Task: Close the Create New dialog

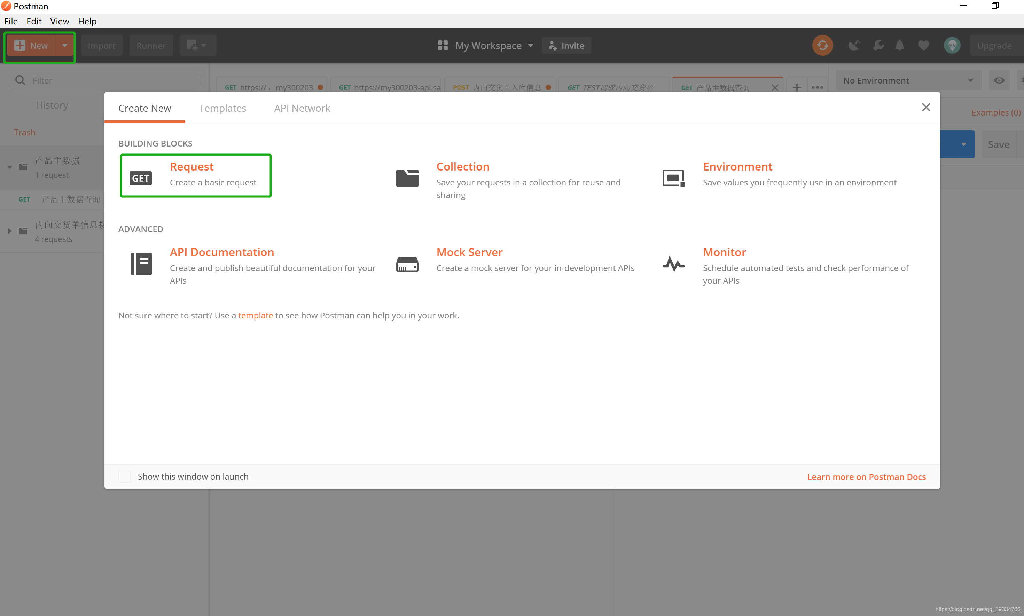Action: click(925, 107)
